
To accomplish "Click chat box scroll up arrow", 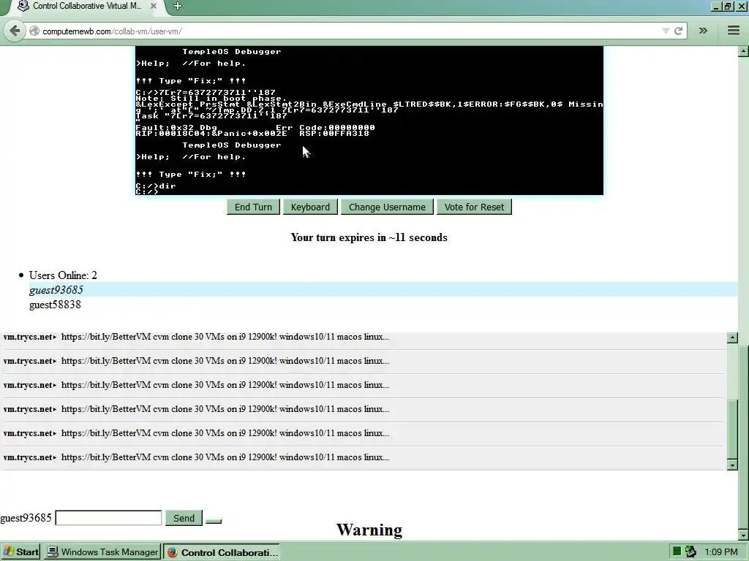I will pos(732,337).
